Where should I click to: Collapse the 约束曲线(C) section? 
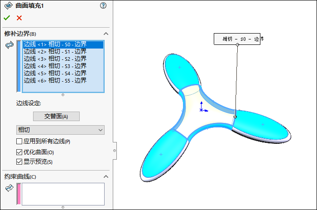click(106, 176)
